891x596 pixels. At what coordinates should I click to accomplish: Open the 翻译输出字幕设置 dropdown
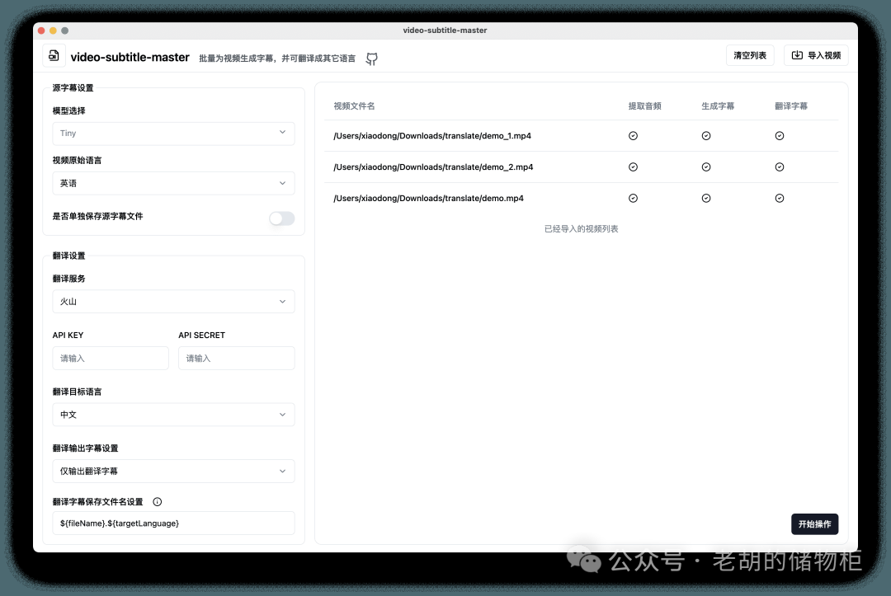tap(173, 472)
